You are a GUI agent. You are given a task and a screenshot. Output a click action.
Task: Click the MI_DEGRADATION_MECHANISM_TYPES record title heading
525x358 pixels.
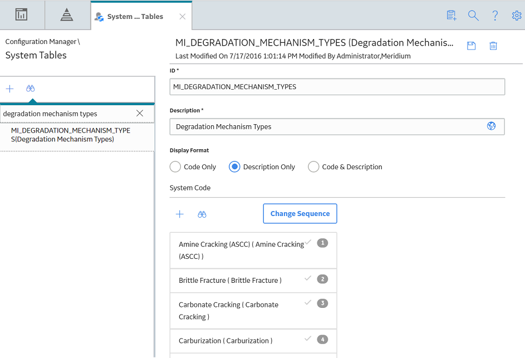(315, 43)
